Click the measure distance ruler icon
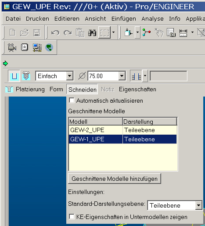This screenshot has height=226, width=205. pyautogui.click(x=183, y=33)
